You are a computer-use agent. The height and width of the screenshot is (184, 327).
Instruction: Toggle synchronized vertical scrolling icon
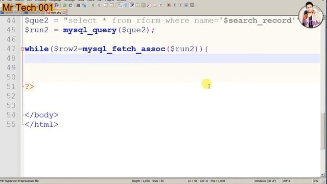tap(106, 5)
